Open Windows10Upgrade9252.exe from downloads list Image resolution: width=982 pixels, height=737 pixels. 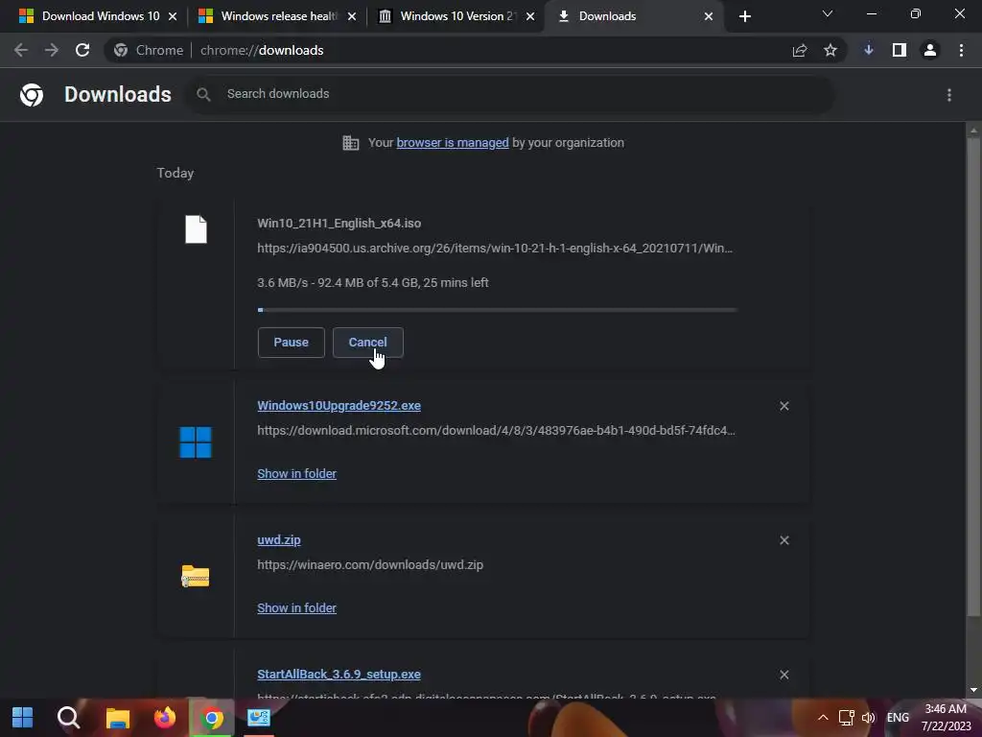coord(339,406)
